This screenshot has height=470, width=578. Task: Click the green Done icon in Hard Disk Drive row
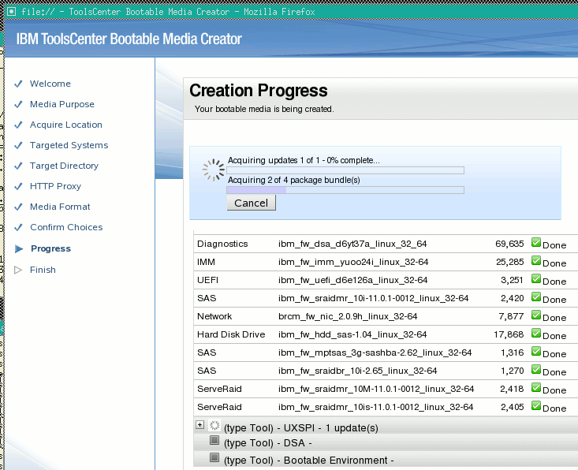coord(536,333)
